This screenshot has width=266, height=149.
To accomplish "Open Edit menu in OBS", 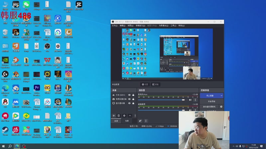I will (x=122, y=25).
